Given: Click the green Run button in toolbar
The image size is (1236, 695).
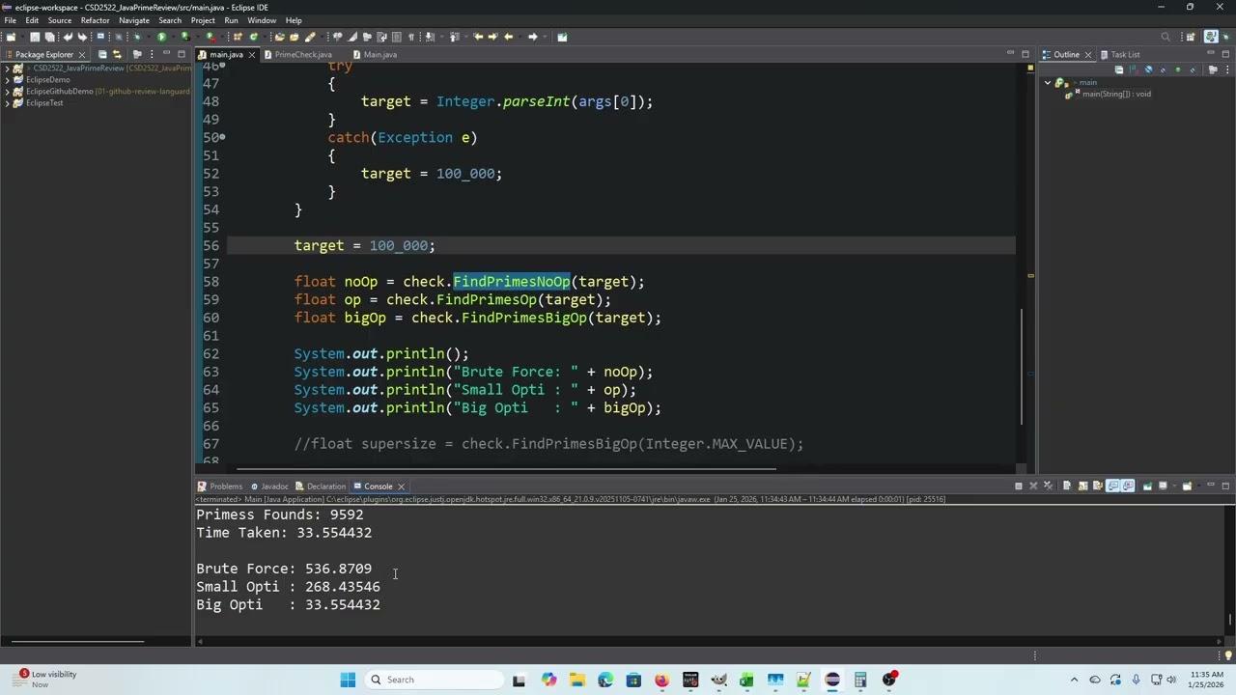Looking at the screenshot, I should pos(161,37).
